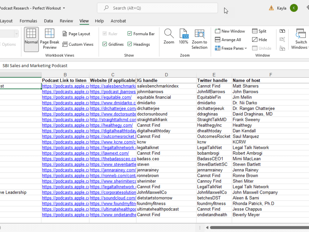Viewport: 309px width, 232px height.
Task: Select column E header
Action: [214, 75]
